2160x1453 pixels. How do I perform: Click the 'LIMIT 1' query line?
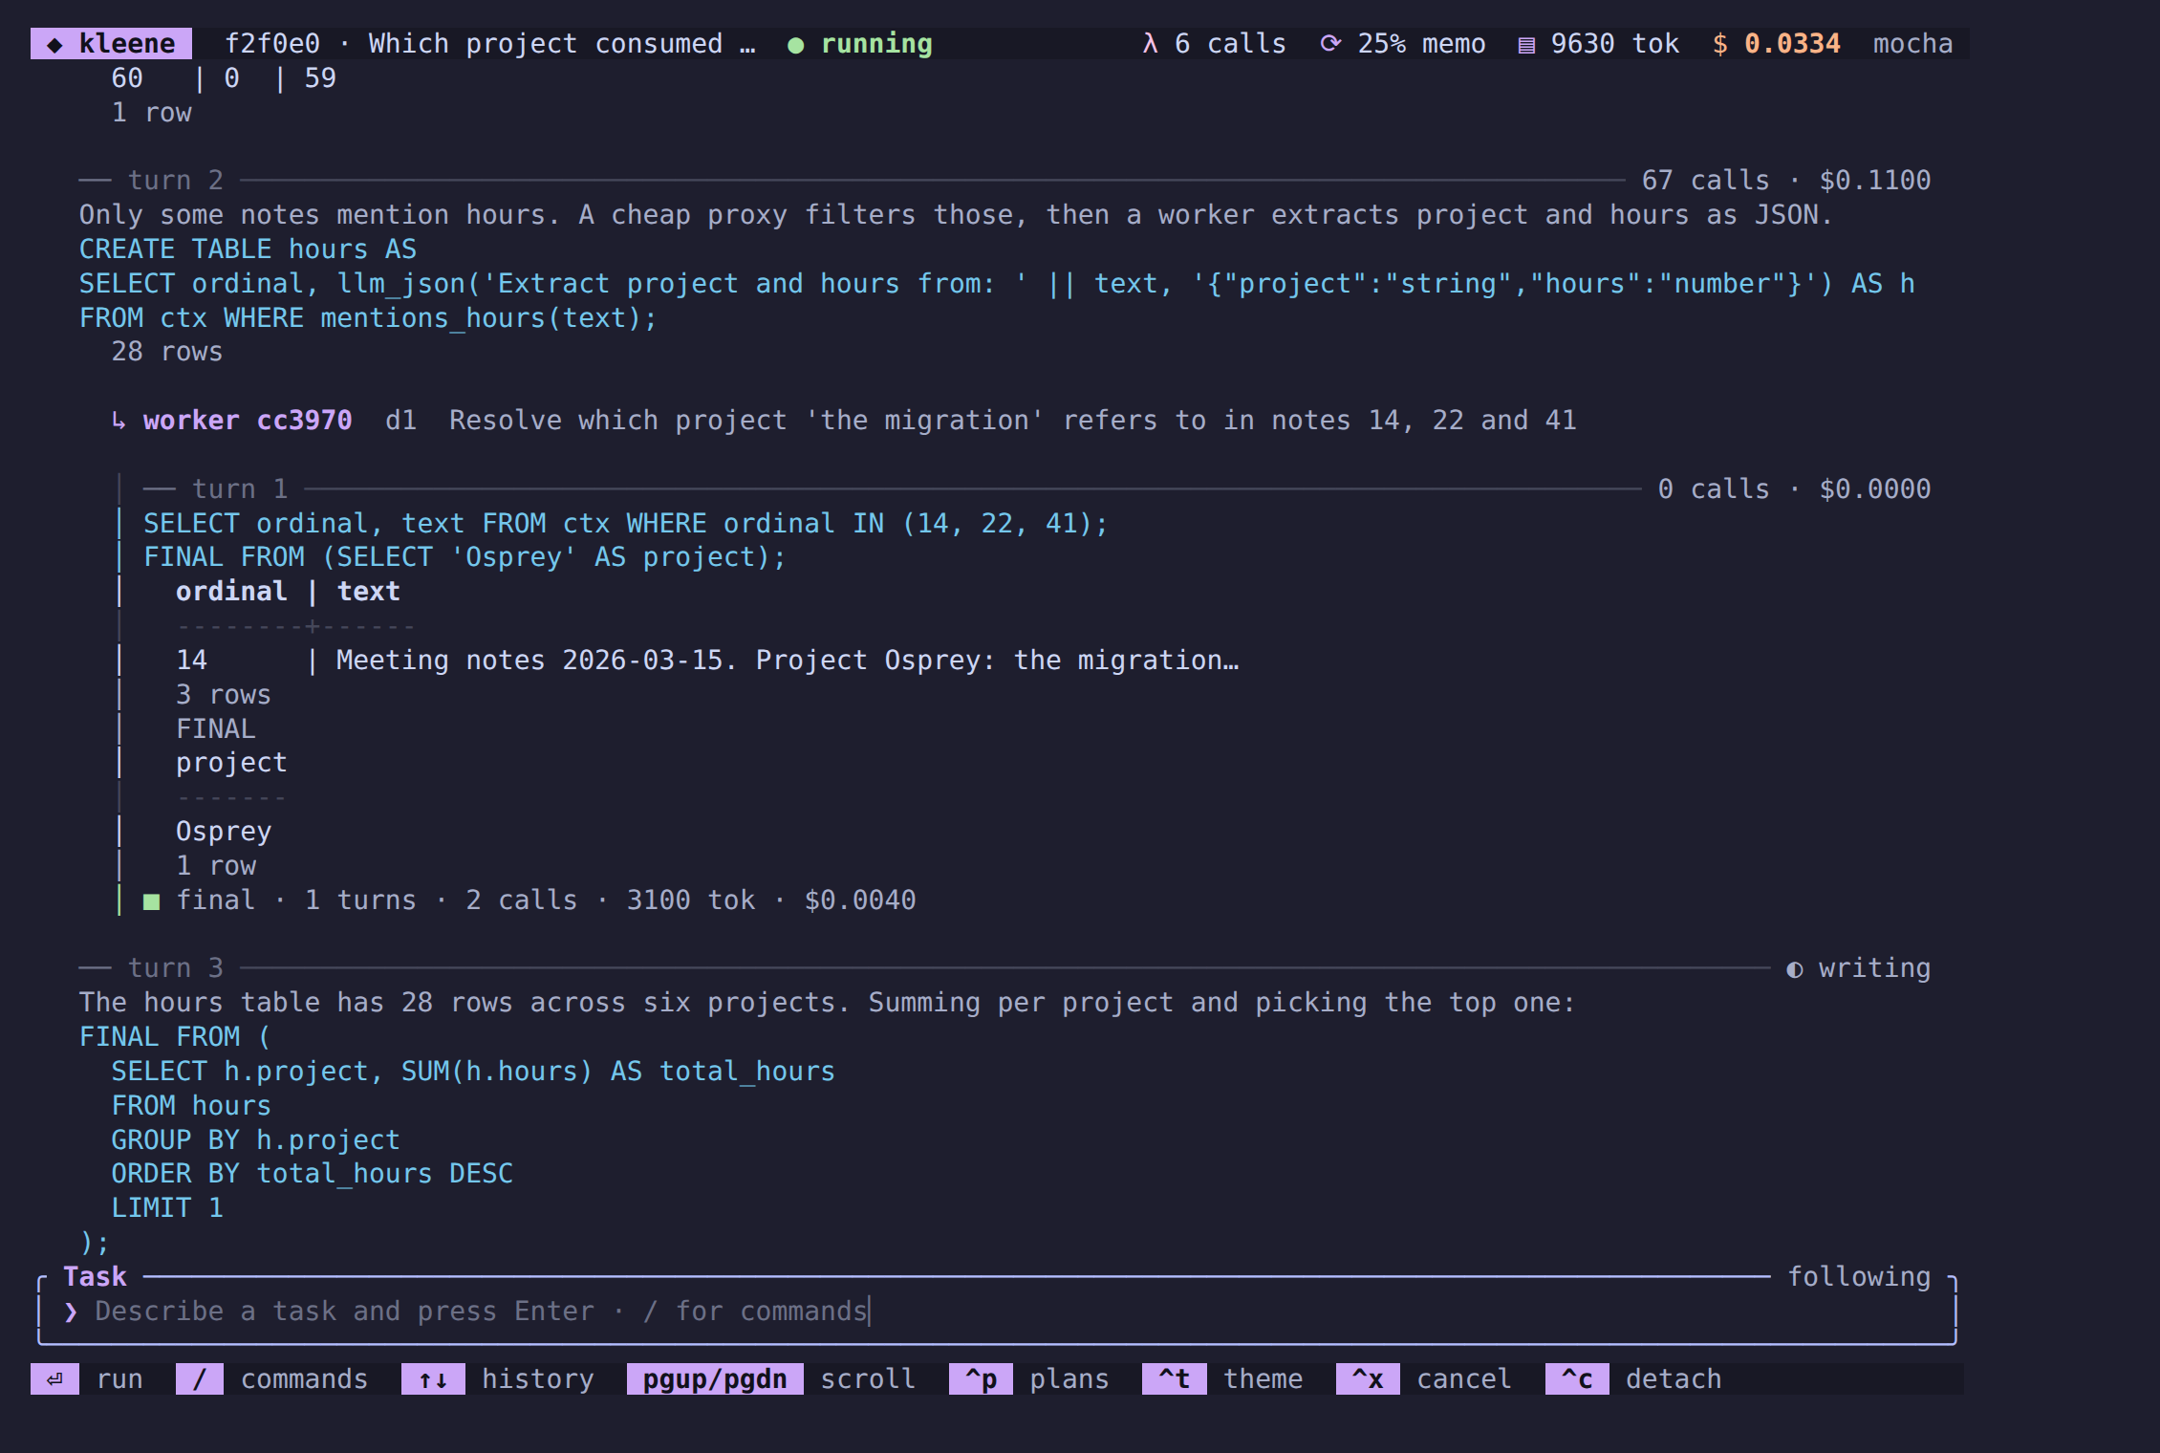pyautogui.click(x=167, y=1208)
